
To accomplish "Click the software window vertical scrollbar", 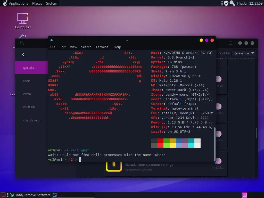I will (257, 133).
